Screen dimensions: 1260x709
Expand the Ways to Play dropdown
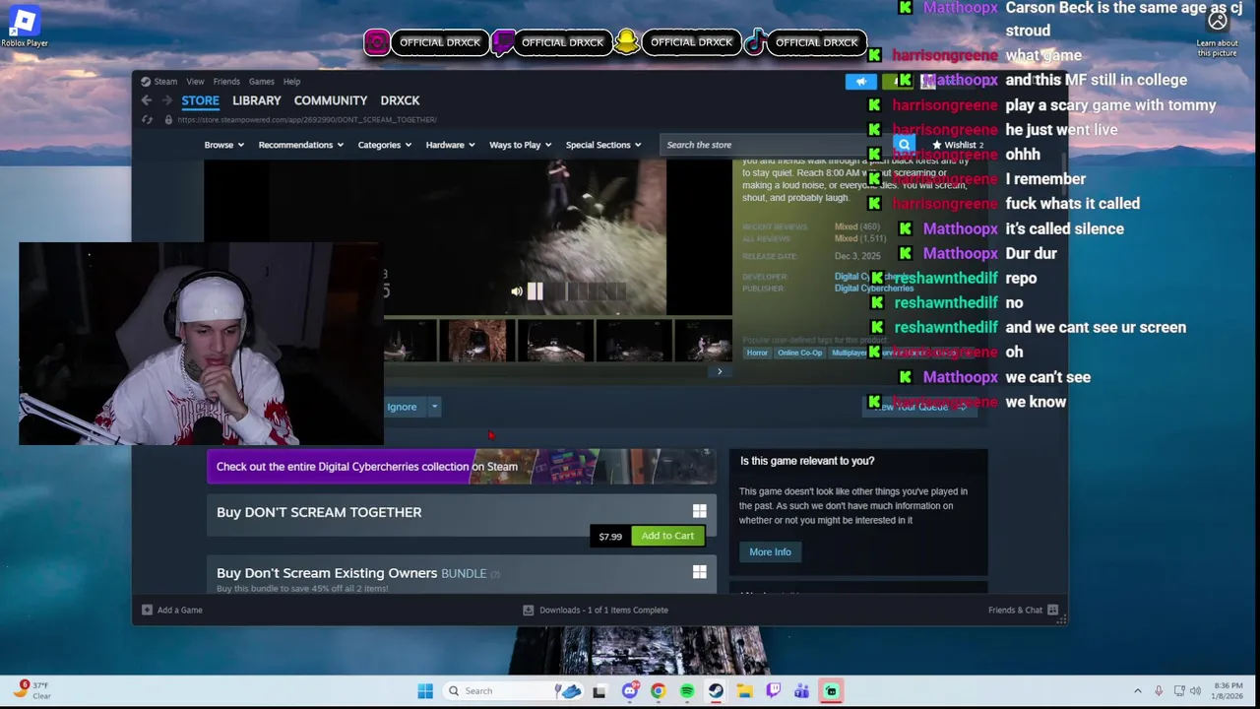pos(520,145)
